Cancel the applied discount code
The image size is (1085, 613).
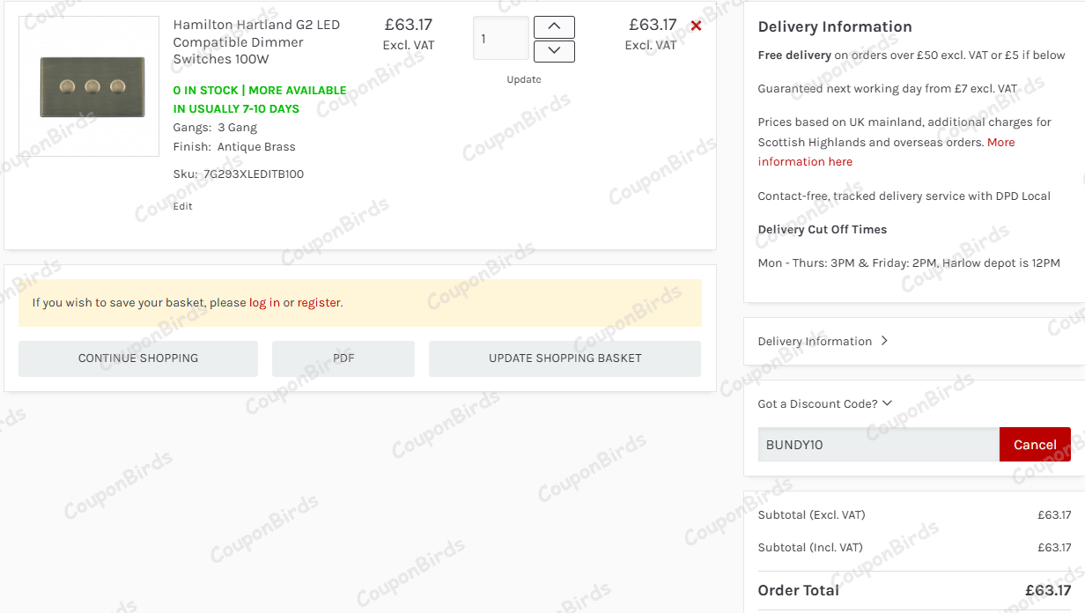1035,445
